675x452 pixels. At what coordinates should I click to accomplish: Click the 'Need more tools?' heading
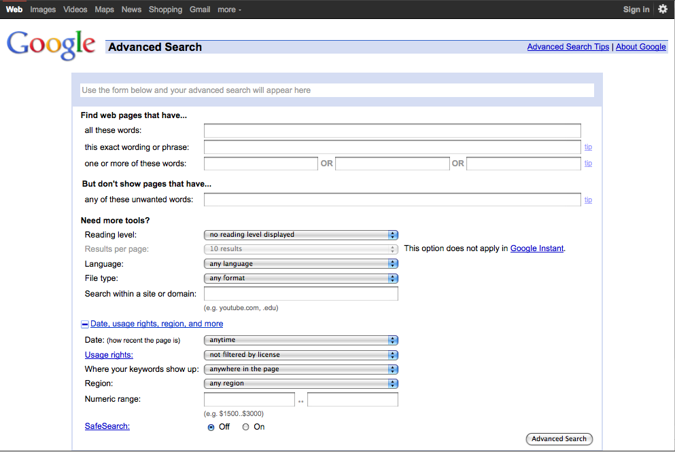pos(116,221)
